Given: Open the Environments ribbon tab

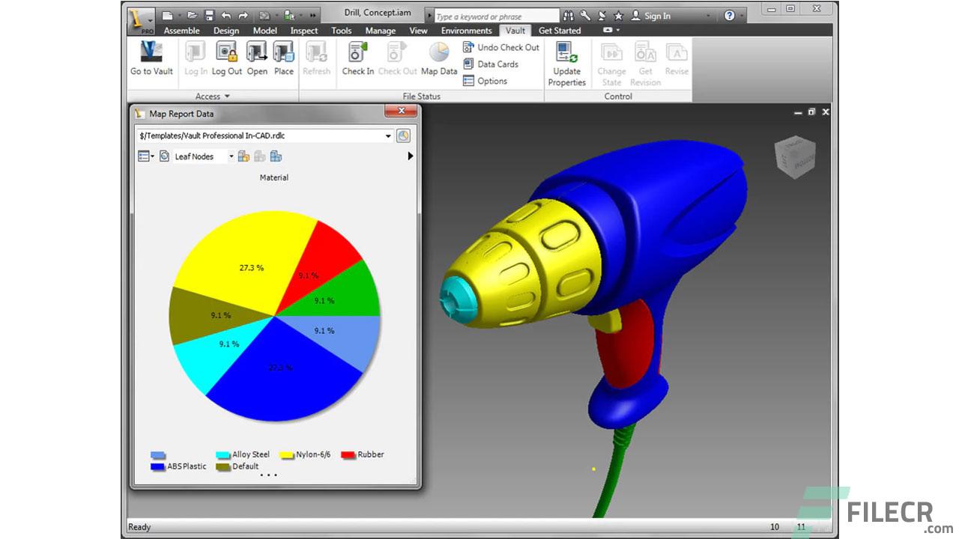Looking at the screenshot, I should pyautogui.click(x=466, y=31).
